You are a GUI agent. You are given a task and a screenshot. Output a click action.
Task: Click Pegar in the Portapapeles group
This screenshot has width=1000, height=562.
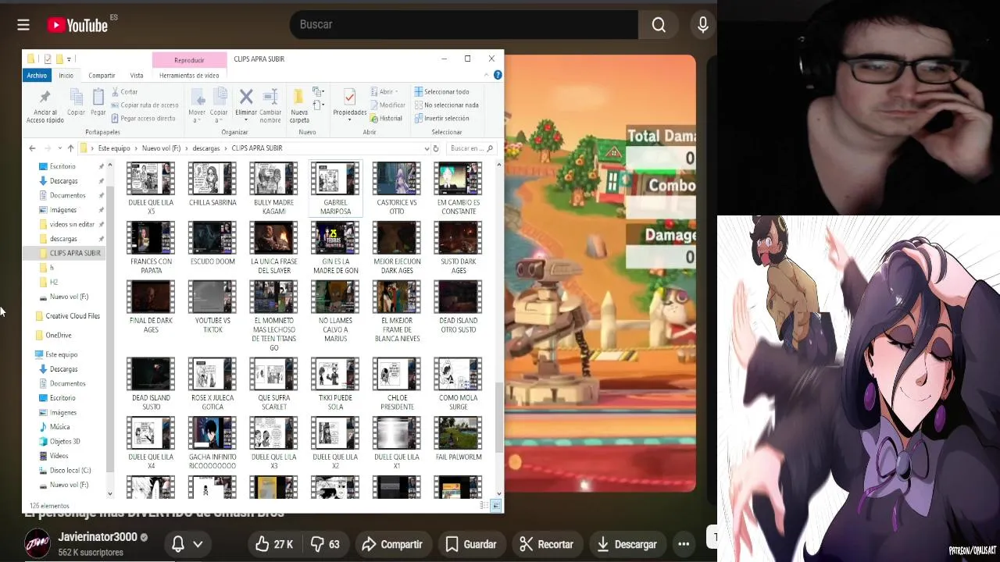(98, 102)
